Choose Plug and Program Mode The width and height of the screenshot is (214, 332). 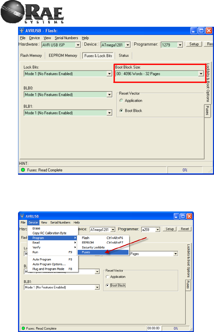[53, 269]
